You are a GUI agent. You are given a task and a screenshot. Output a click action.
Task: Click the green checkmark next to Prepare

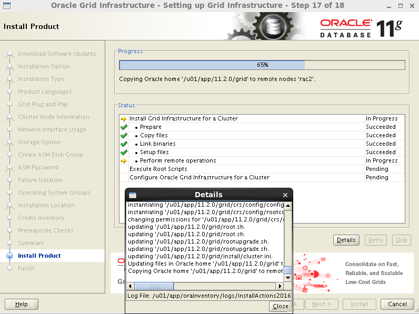point(124,127)
